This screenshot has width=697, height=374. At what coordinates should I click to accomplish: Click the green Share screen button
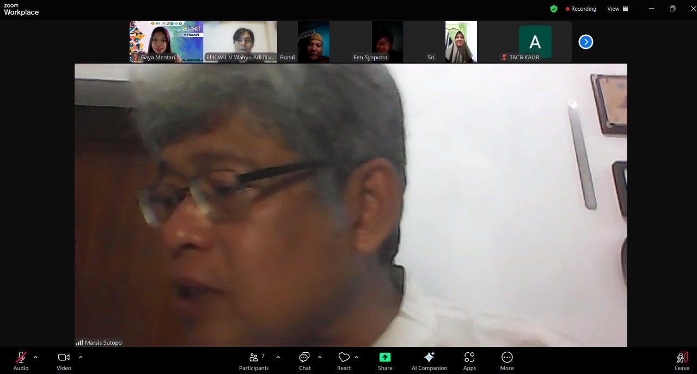pyautogui.click(x=385, y=360)
